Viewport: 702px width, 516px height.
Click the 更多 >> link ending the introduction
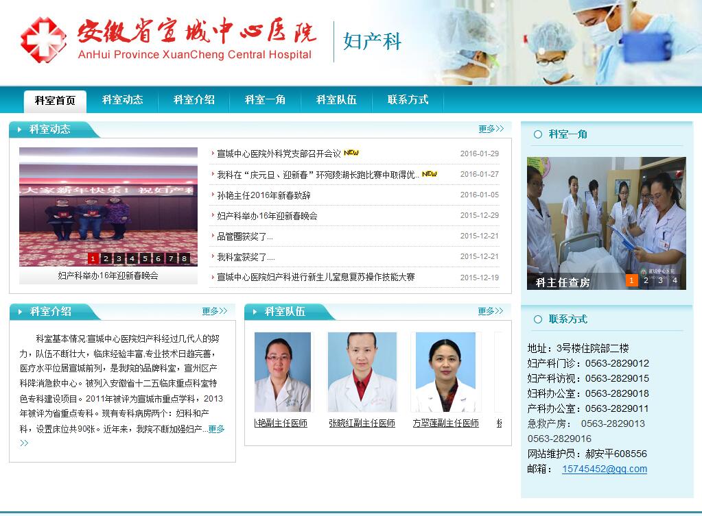[x=216, y=429]
